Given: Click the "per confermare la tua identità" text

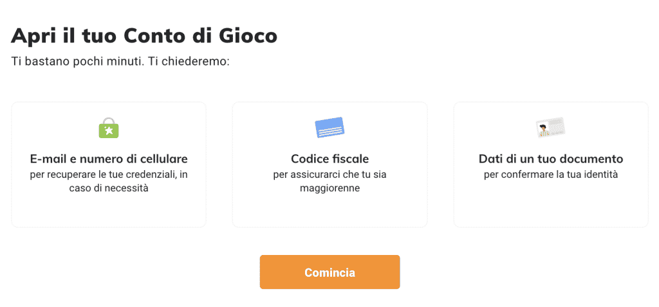Looking at the screenshot, I should tap(551, 174).
